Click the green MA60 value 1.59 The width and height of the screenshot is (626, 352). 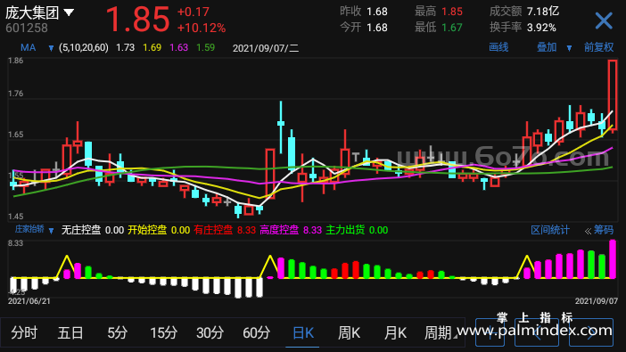coord(206,48)
